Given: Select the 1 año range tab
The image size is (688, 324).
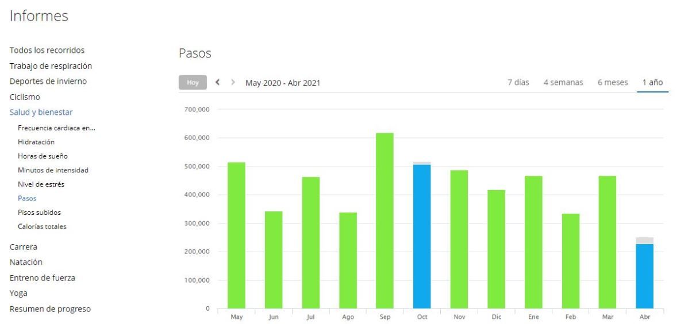Looking at the screenshot, I should (652, 82).
